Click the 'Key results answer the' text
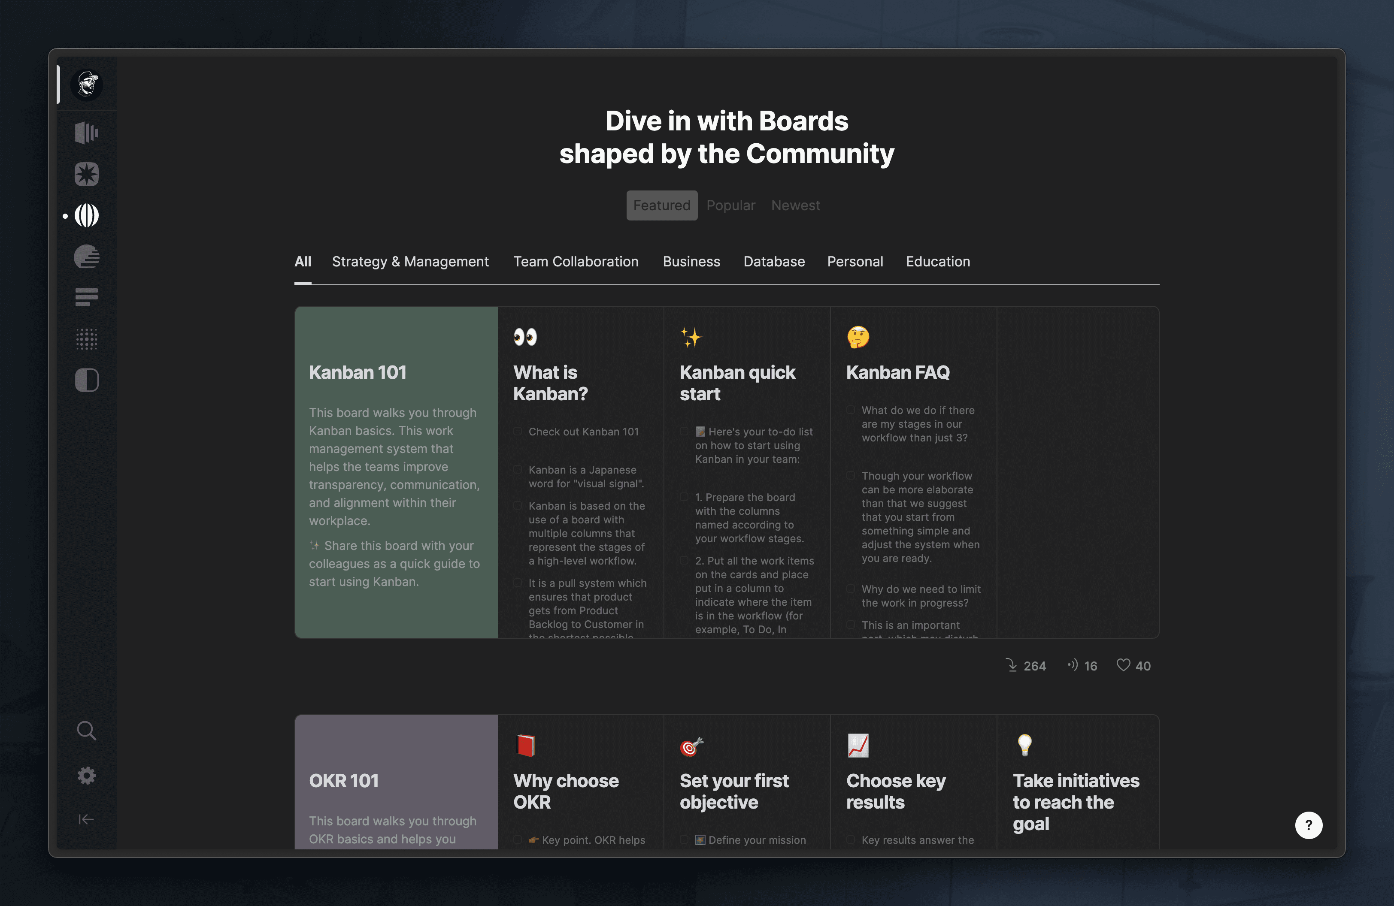This screenshot has width=1394, height=906. click(x=918, y=840)
